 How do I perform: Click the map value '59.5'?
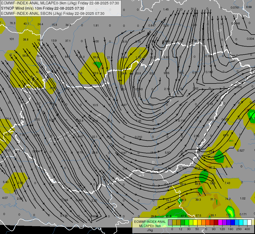96,57
